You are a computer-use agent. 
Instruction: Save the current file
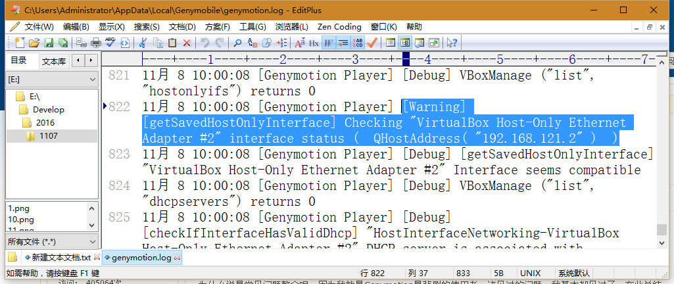(x=49, y=43)
